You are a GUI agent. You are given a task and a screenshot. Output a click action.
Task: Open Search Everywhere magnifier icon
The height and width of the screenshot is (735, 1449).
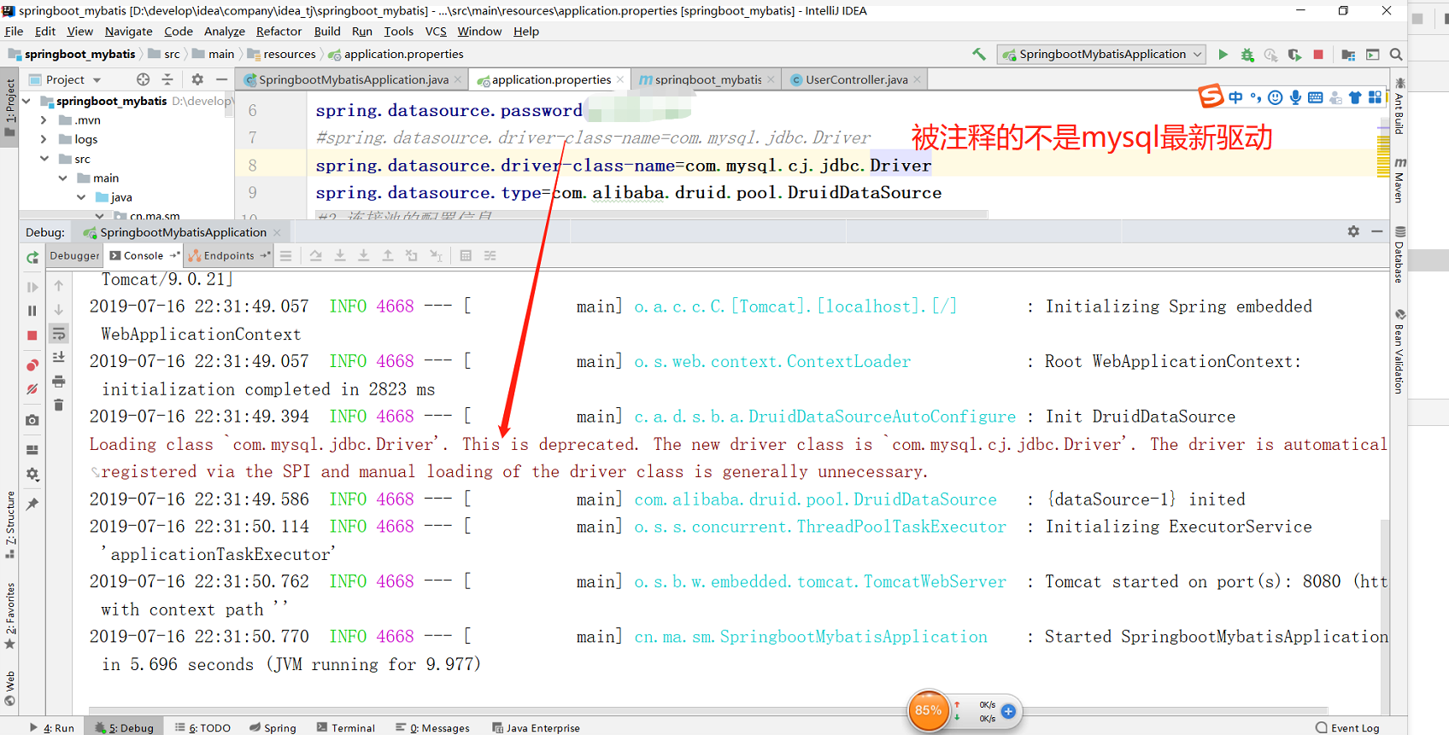[1396, 54]
